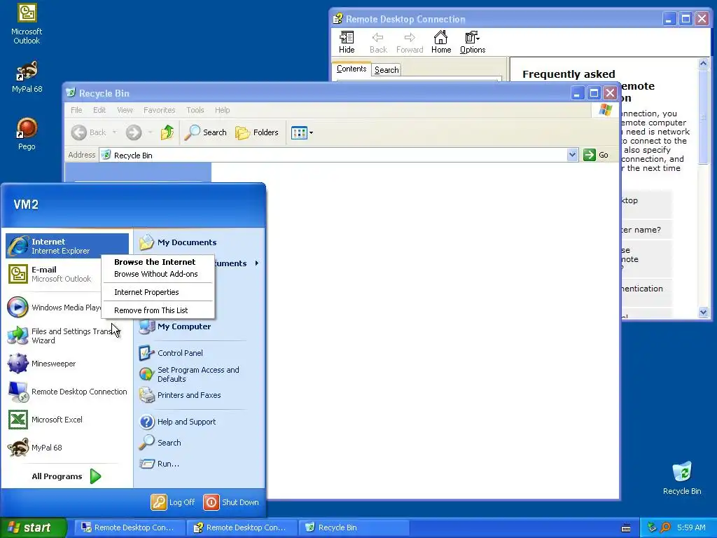Click the help window scrollbar down arrow

[703, 312]
